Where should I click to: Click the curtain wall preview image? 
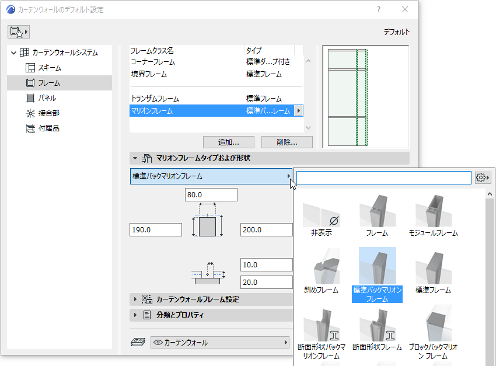point(366,97)
